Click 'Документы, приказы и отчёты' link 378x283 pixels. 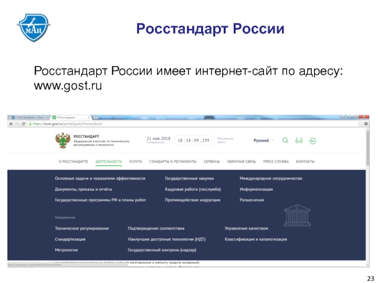click(x=84, y=190)
